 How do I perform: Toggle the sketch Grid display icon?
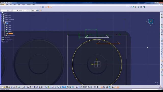point(43,7)
